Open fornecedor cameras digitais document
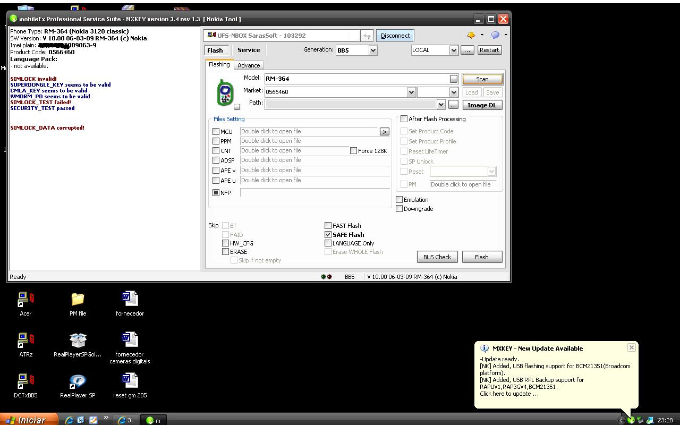This screenshot has width=680, height=425. coord(130,348)
